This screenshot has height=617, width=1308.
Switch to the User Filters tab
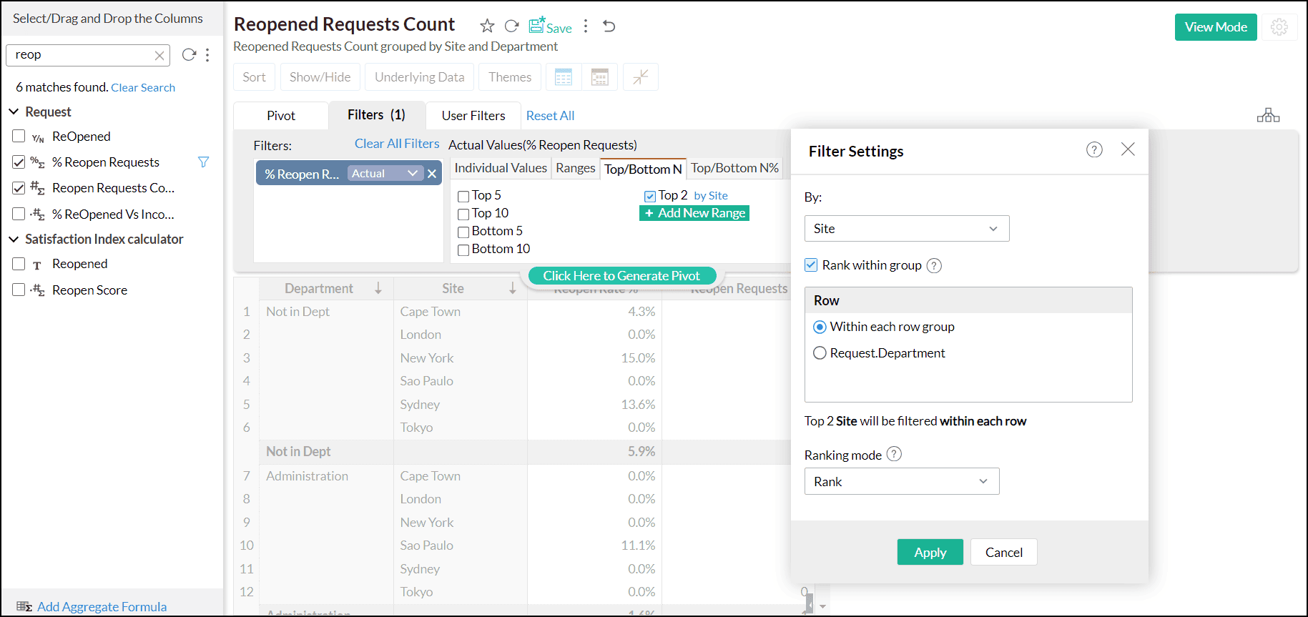click(x=473, y=116)
